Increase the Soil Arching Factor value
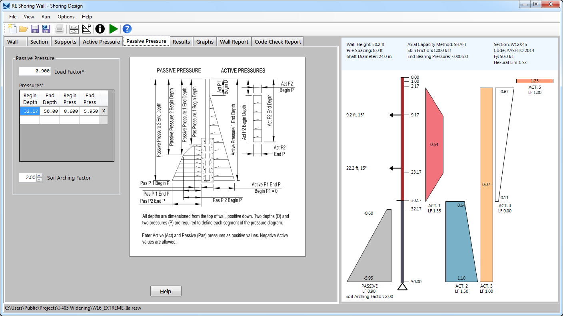Image resolution: width=563 pixels, height=316 pixels. [39, 176]
